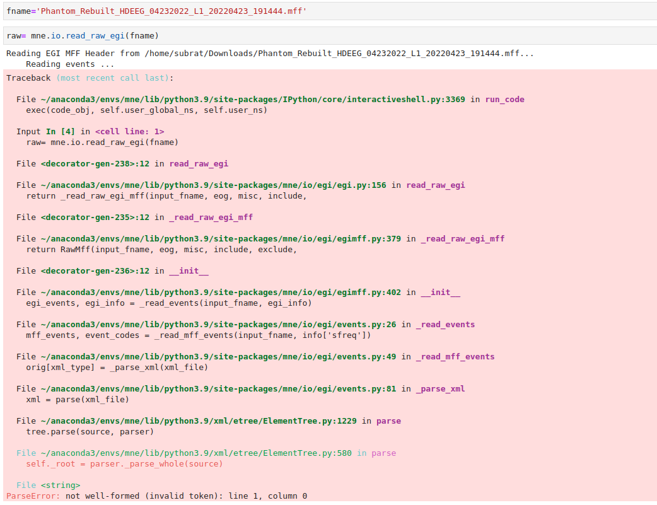Click the decorator-gen-235 file reference
657x505 pixels.
[x=95, y=217]
